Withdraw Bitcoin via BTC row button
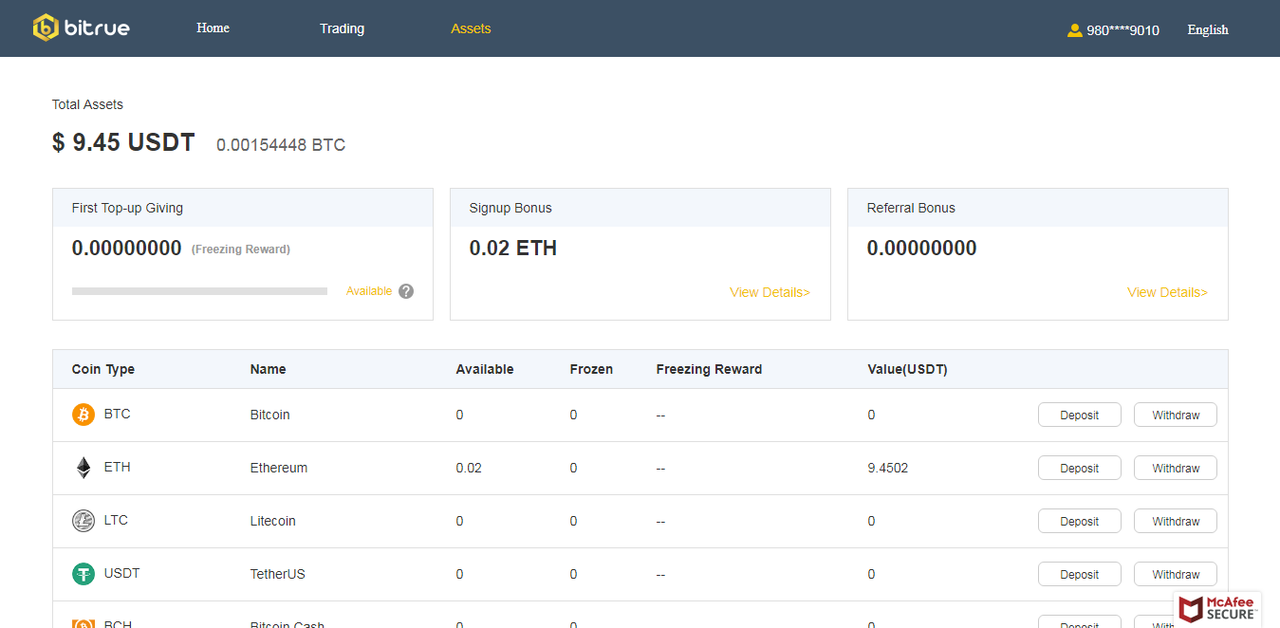The height and width of the screenshot is (628, 1280). click(x=1176, y=415)
